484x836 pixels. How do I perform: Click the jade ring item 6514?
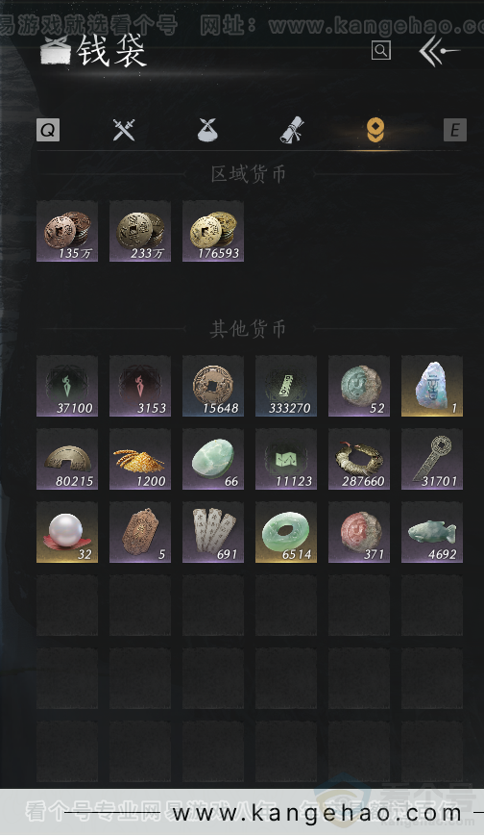(286, 532)
